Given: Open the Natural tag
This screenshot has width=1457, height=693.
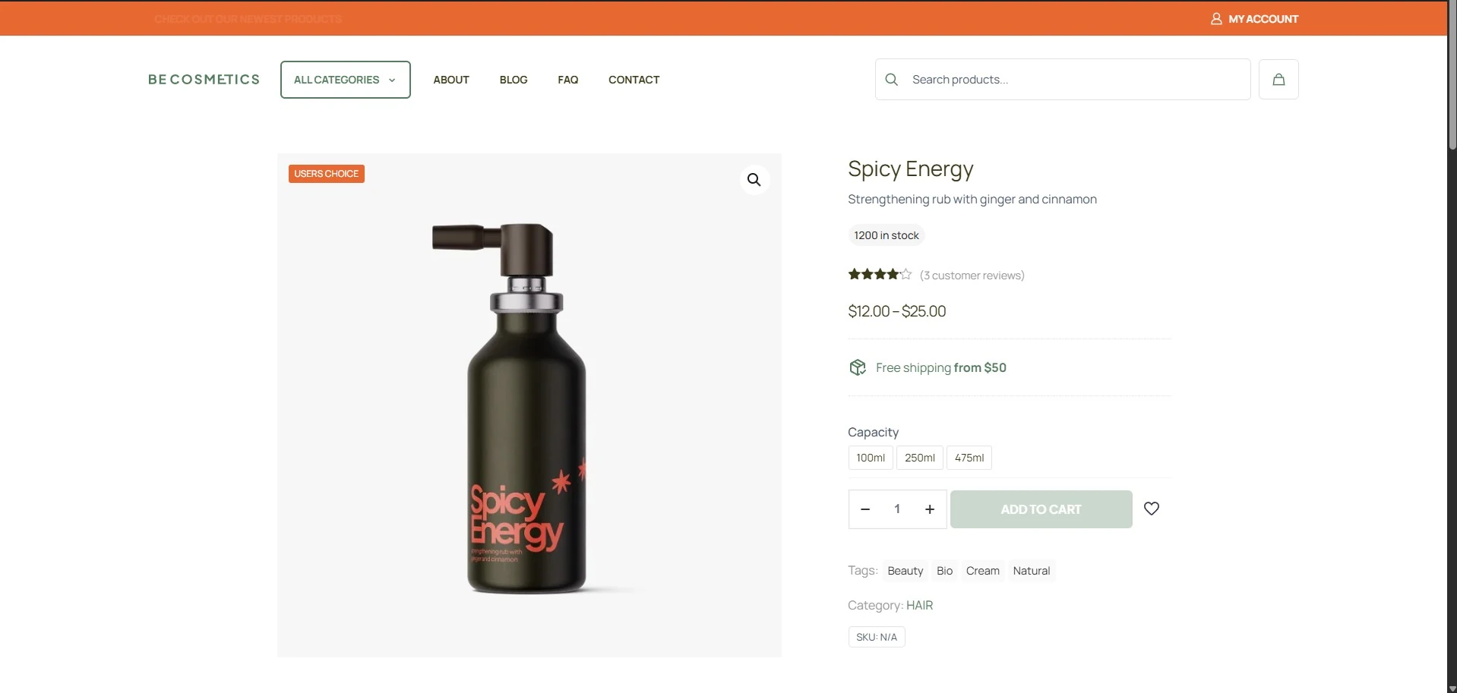Looking at the screenshot, I should 1031,571.
